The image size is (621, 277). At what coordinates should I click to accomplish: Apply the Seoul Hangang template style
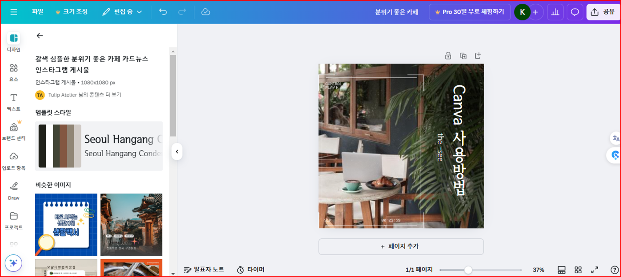[99, 146]
